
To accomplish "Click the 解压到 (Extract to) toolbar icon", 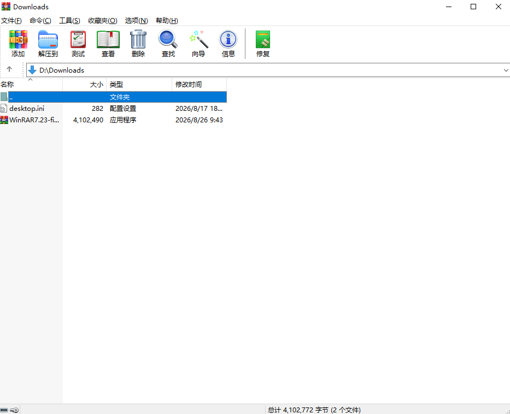I will tap(48, 39).
